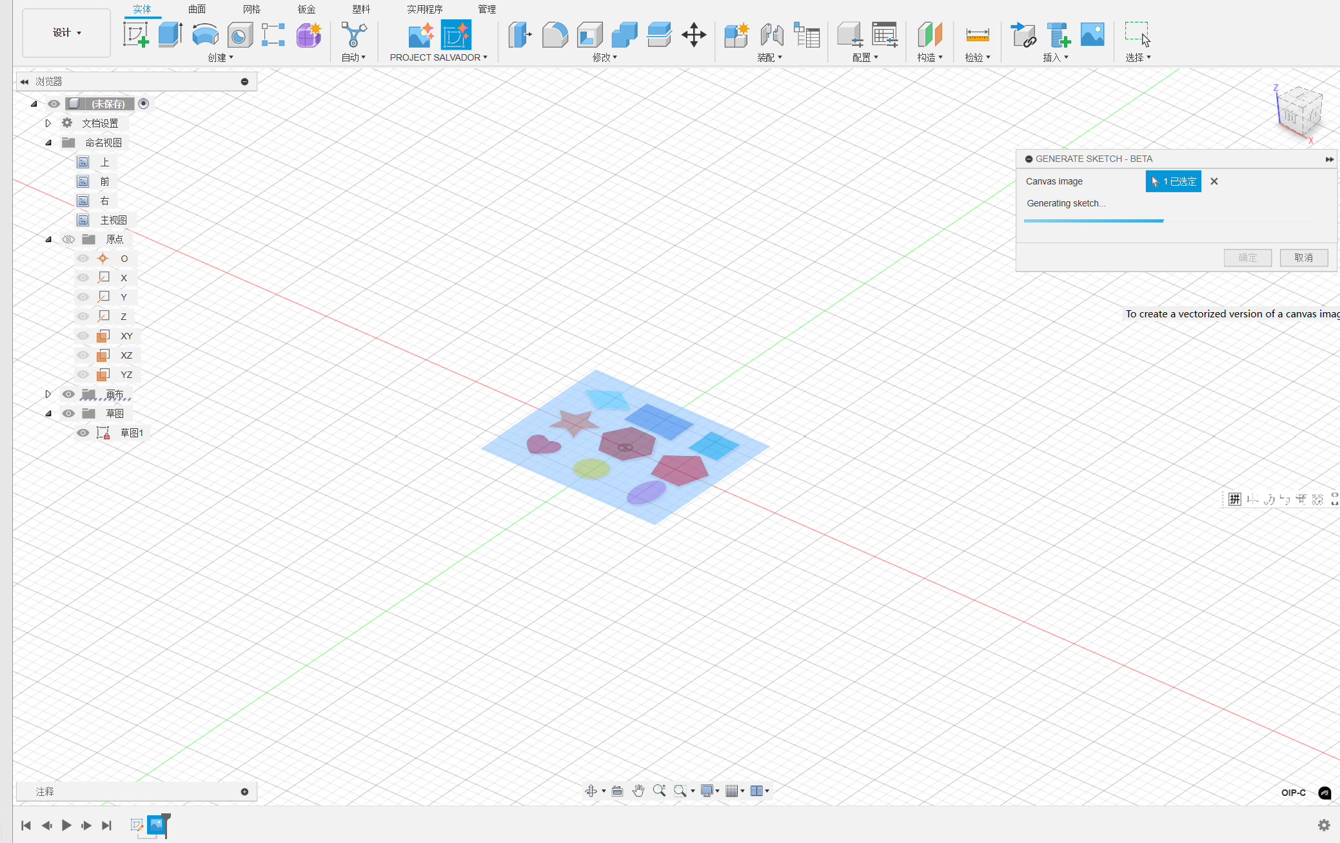Select the Move/Copy tool
This screenshot has width=1340, height=843.
click(694, 35)
